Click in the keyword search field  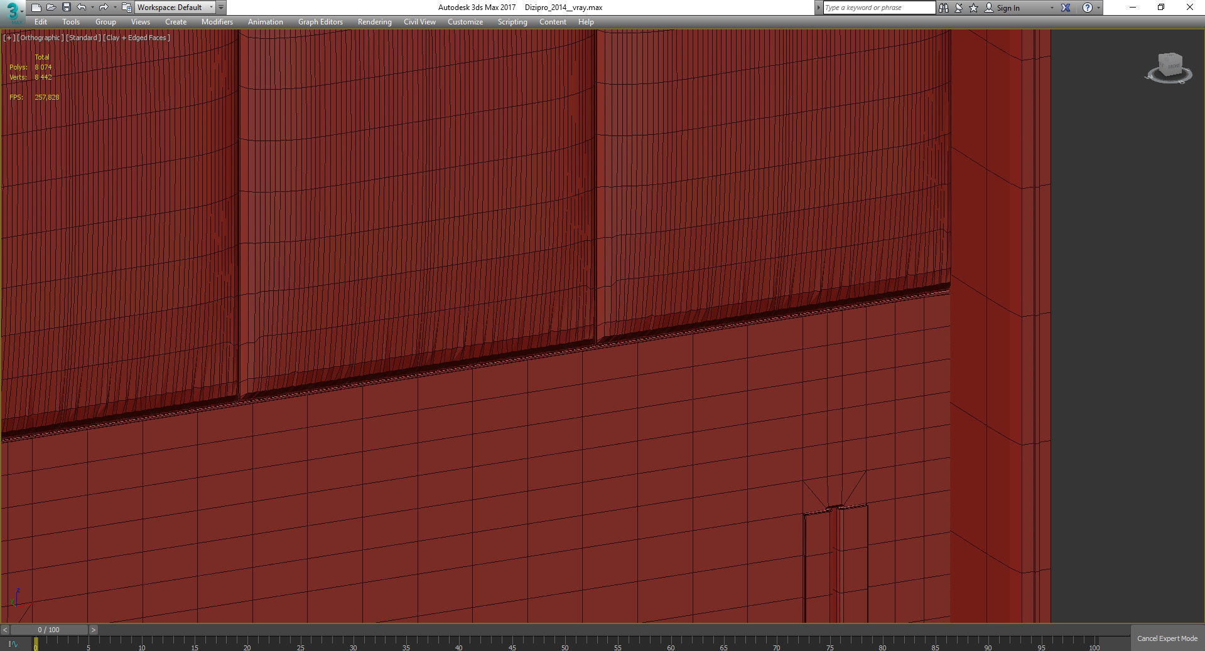879,8
